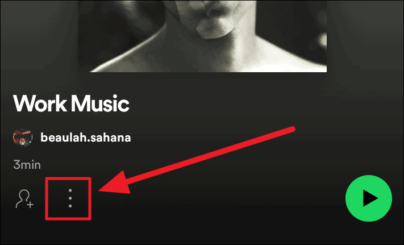Click the add collaborator person icon
Viewport: 404px width, 245px height.
click(24, 198)
